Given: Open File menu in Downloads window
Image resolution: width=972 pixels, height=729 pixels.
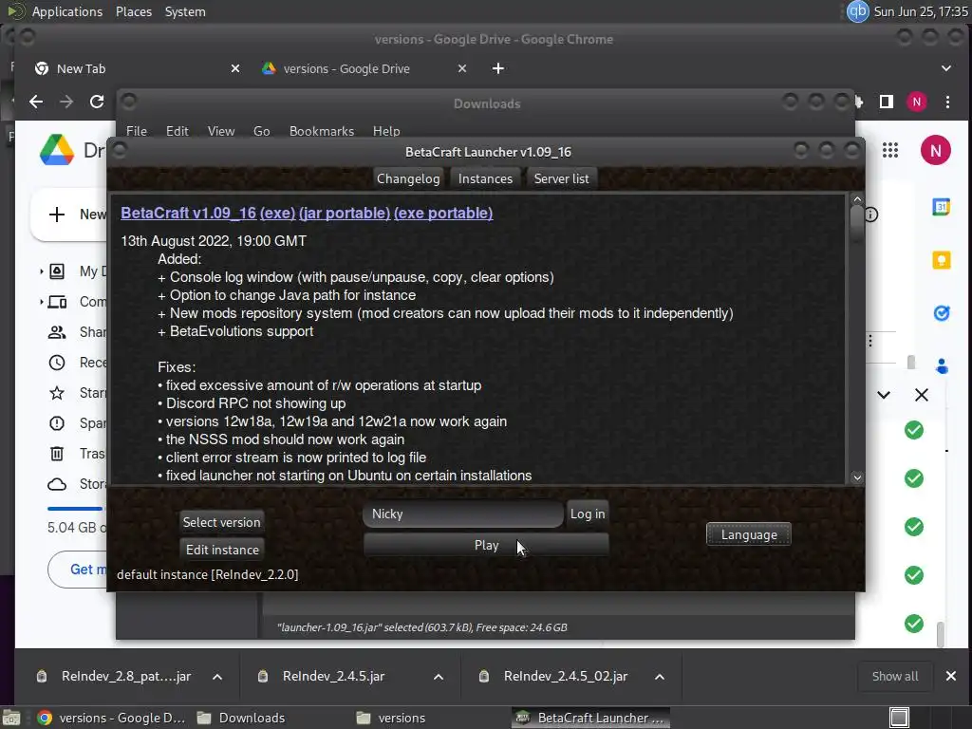Looking at the screenshot, I should coord(137,131).
